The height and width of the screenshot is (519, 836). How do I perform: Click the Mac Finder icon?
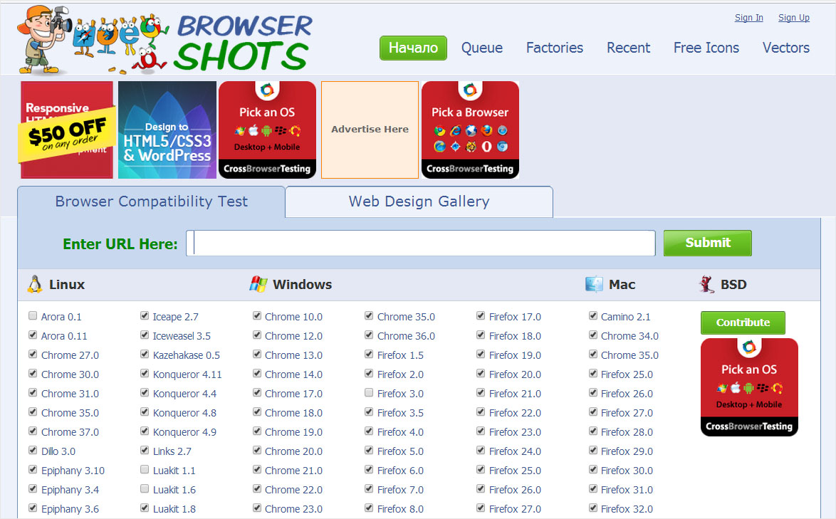594,285
